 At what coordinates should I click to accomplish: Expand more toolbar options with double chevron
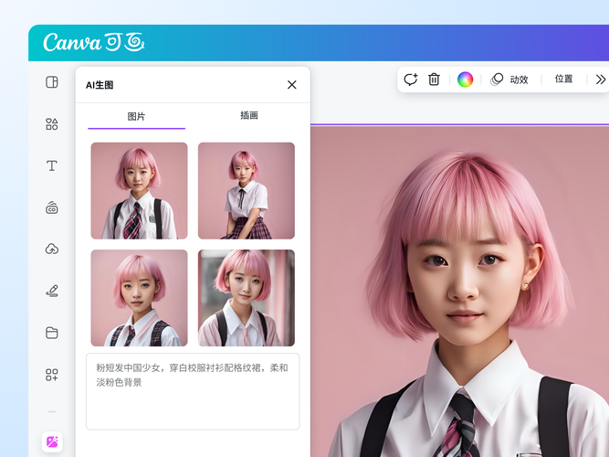[601, 80]
